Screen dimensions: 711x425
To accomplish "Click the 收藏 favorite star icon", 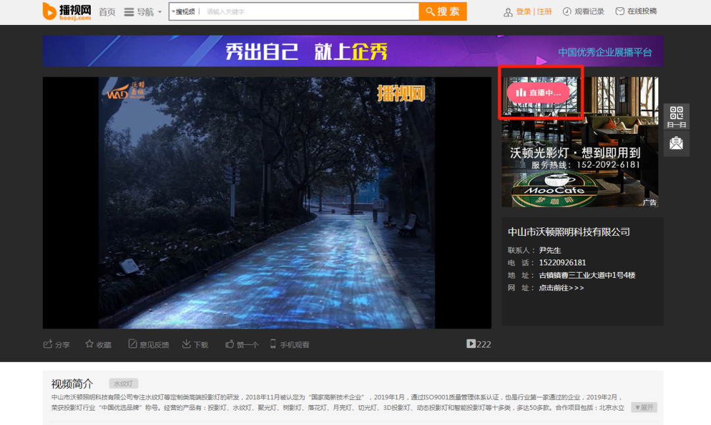I will pyautogui.click(x=90, y=344).
